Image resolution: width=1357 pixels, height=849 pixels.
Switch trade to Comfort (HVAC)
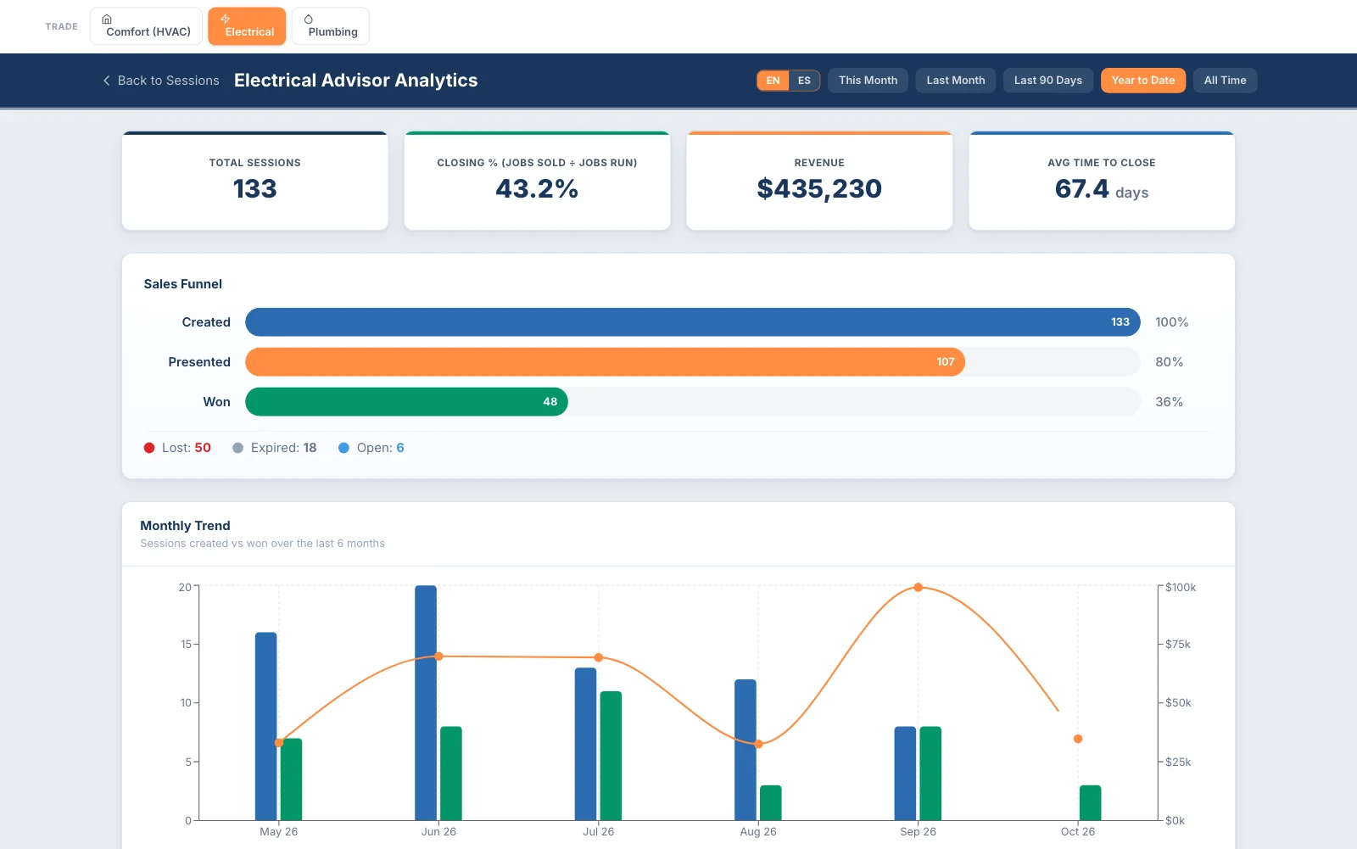[x=146, y=26]
